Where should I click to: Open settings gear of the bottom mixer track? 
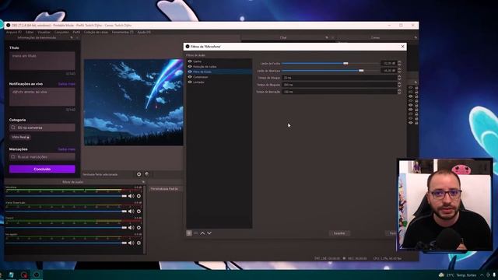pyautogui.click(x=139, y=243)
